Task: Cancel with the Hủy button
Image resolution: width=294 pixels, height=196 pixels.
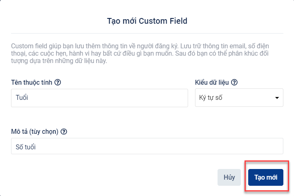Action: point(229,177)
